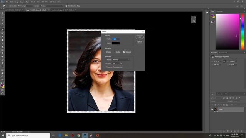Select the Dodge tool

[2, 56]
